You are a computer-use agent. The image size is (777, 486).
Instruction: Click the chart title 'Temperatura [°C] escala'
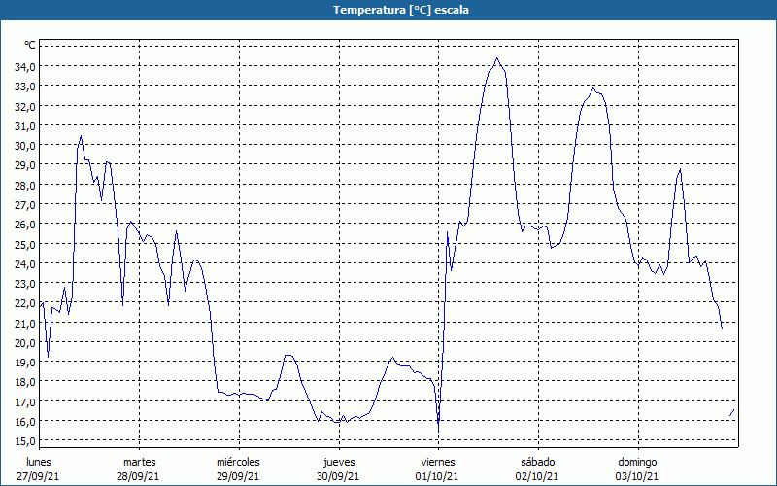(x=401, y=10)
